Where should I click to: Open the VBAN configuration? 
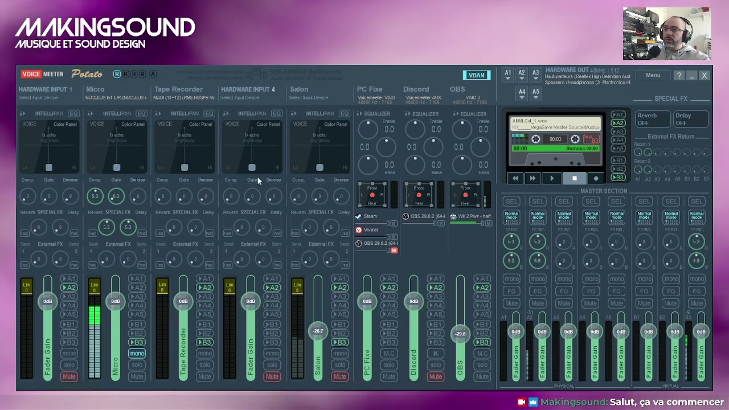pyautogui.click(x=476, y=75)
